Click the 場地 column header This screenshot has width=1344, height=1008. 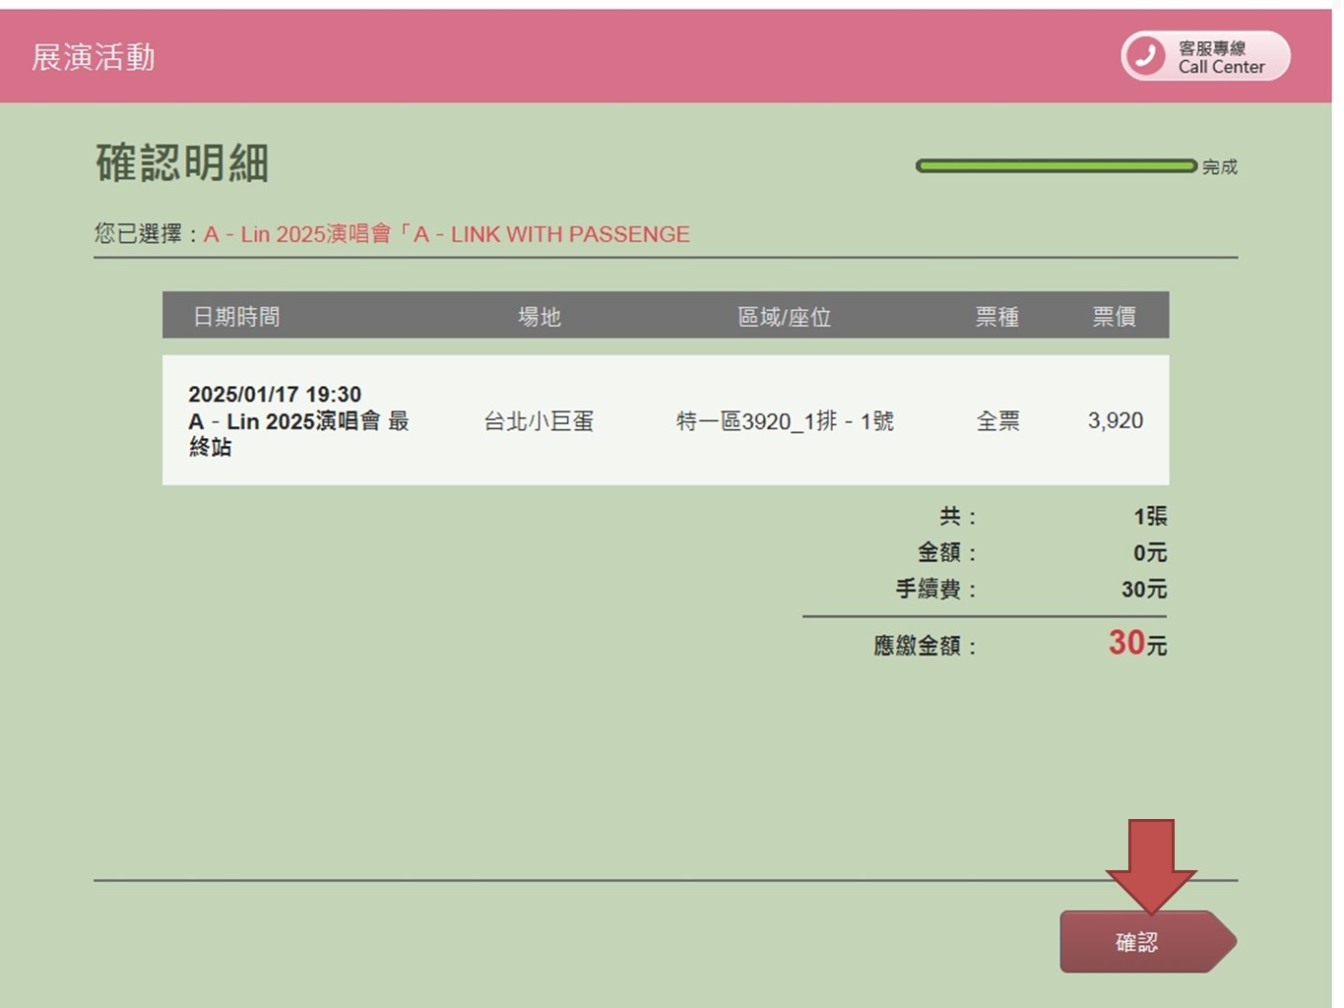(x=540, y=317)
